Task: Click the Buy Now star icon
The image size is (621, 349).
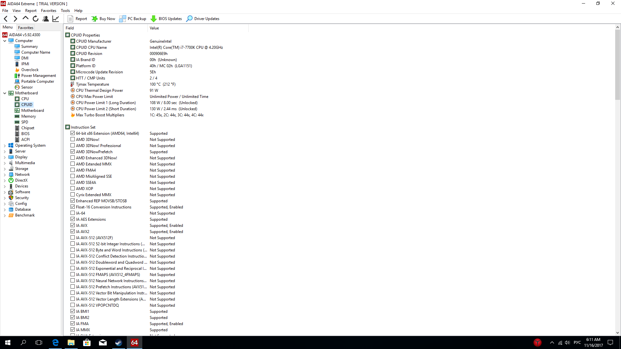Action: (x=94, y=19)
